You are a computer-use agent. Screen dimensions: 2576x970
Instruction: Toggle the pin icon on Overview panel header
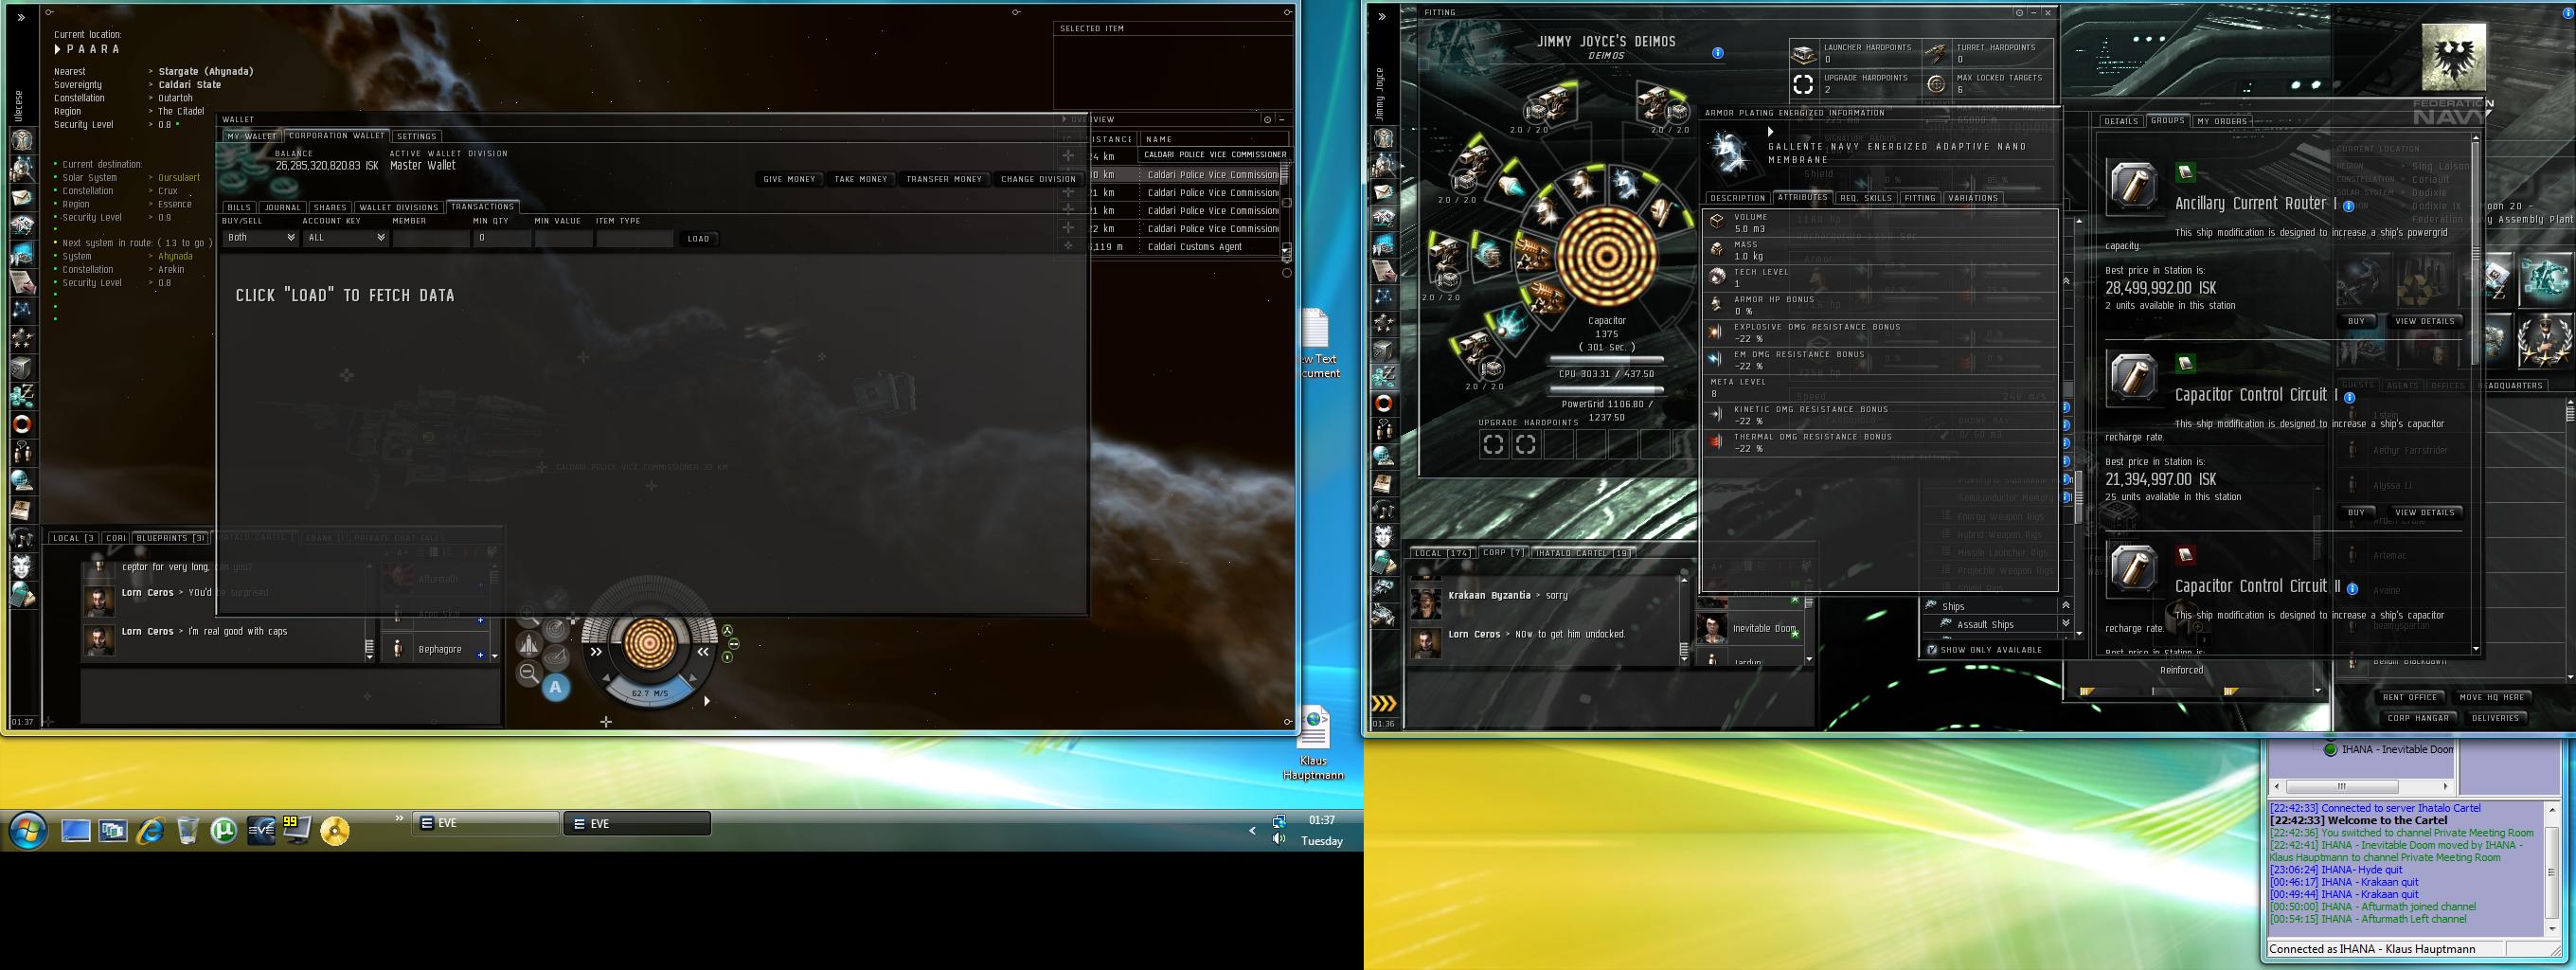1267,119
